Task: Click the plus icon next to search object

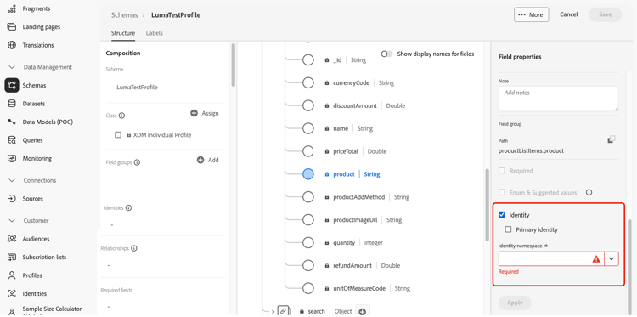Action: coord(363,311)
